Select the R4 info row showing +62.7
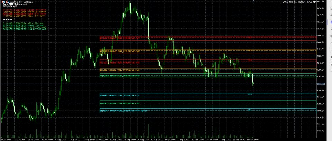Viewport: 332px width, 141px height. click(x=24, y=16)
